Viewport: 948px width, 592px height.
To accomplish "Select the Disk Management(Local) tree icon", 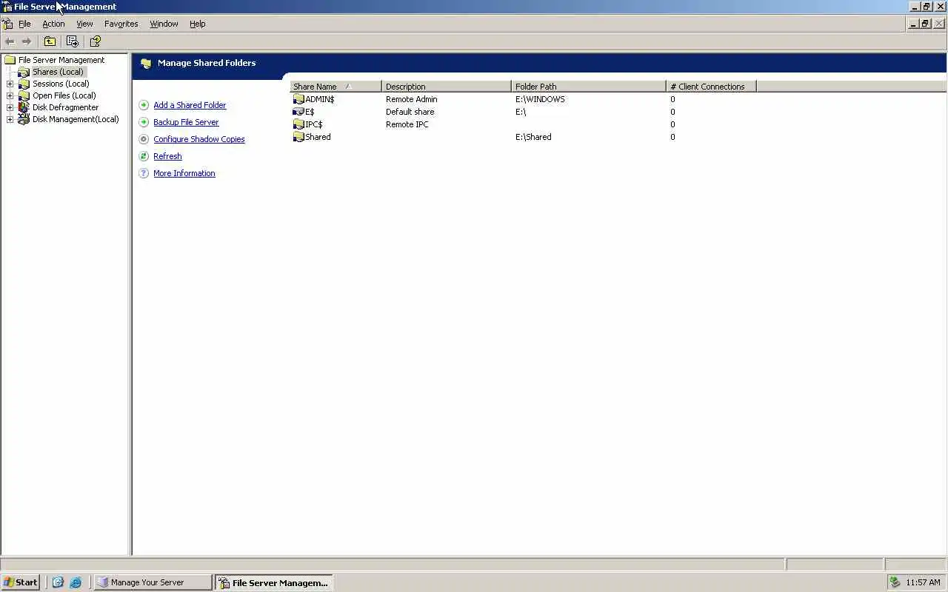I will pyautogui.click(x=24, y=119).
